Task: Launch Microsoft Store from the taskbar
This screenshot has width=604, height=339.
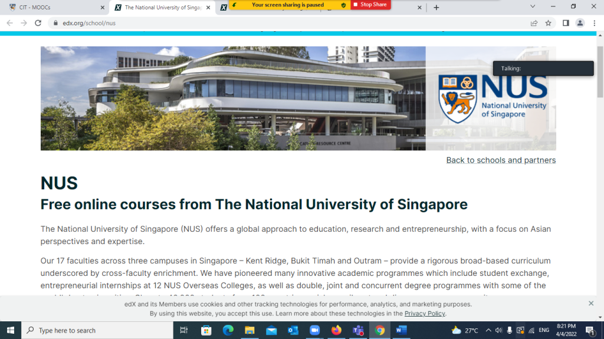Action: point(206,330)
